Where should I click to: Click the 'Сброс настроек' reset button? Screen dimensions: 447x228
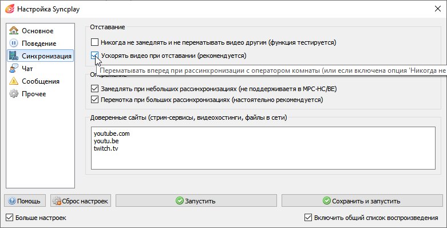tap(81, 201)
